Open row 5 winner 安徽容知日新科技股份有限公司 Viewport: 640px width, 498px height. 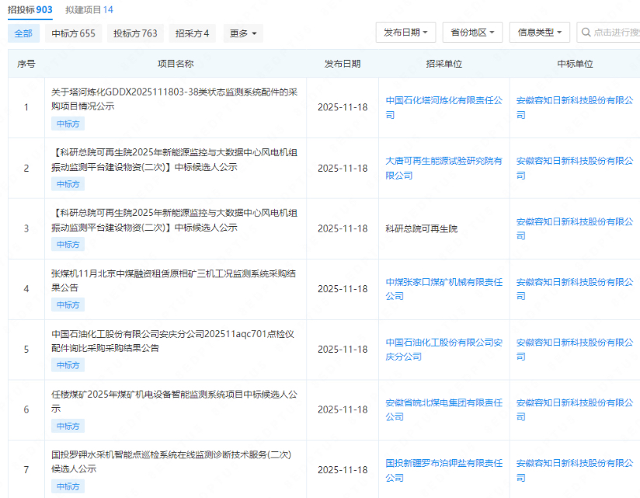point(575,350)
